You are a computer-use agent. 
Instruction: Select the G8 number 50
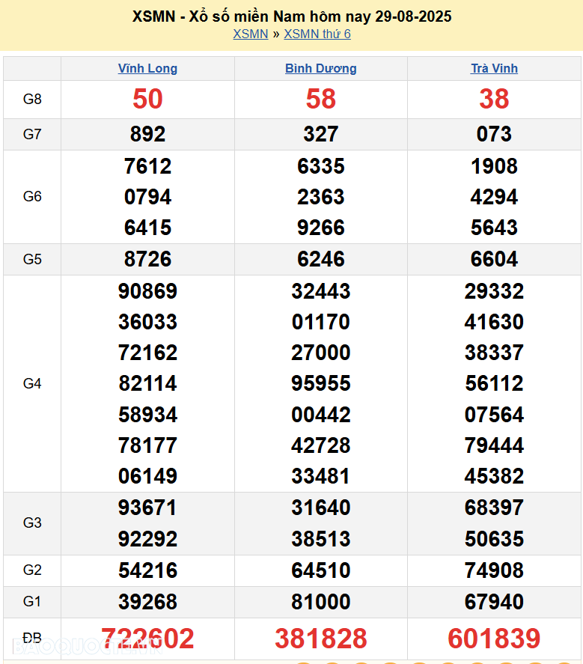147,99
